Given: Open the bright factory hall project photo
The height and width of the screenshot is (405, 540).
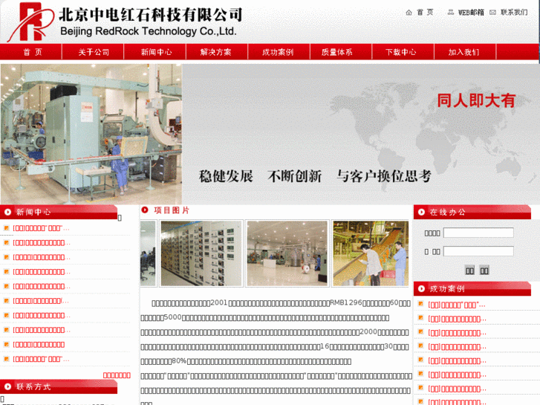Looking at the screenshot, I should 287,253.
